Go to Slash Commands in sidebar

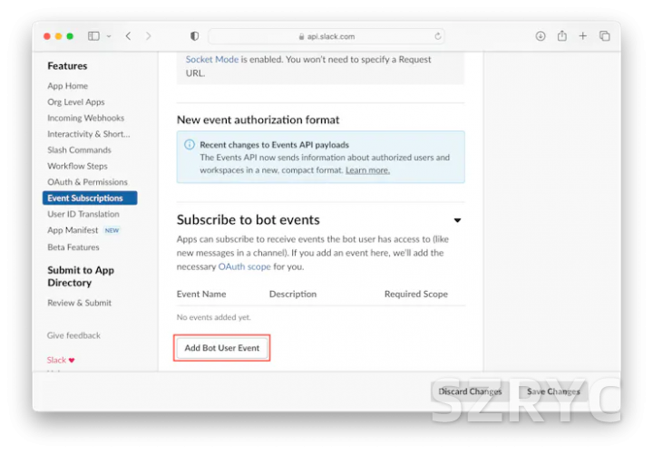click(79, 150)
